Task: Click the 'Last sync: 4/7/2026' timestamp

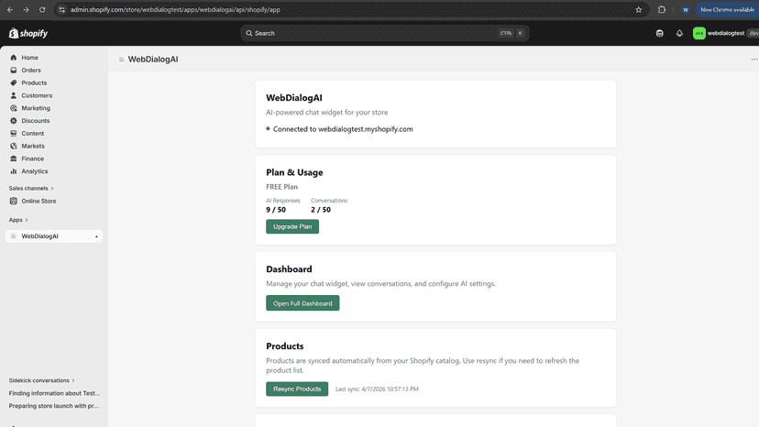Action: (377, 389)
